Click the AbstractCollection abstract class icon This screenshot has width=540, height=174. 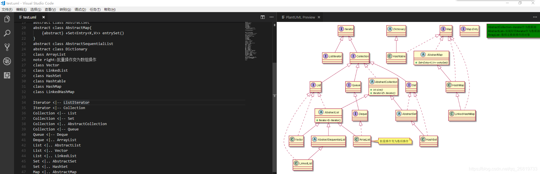(372, 82)
